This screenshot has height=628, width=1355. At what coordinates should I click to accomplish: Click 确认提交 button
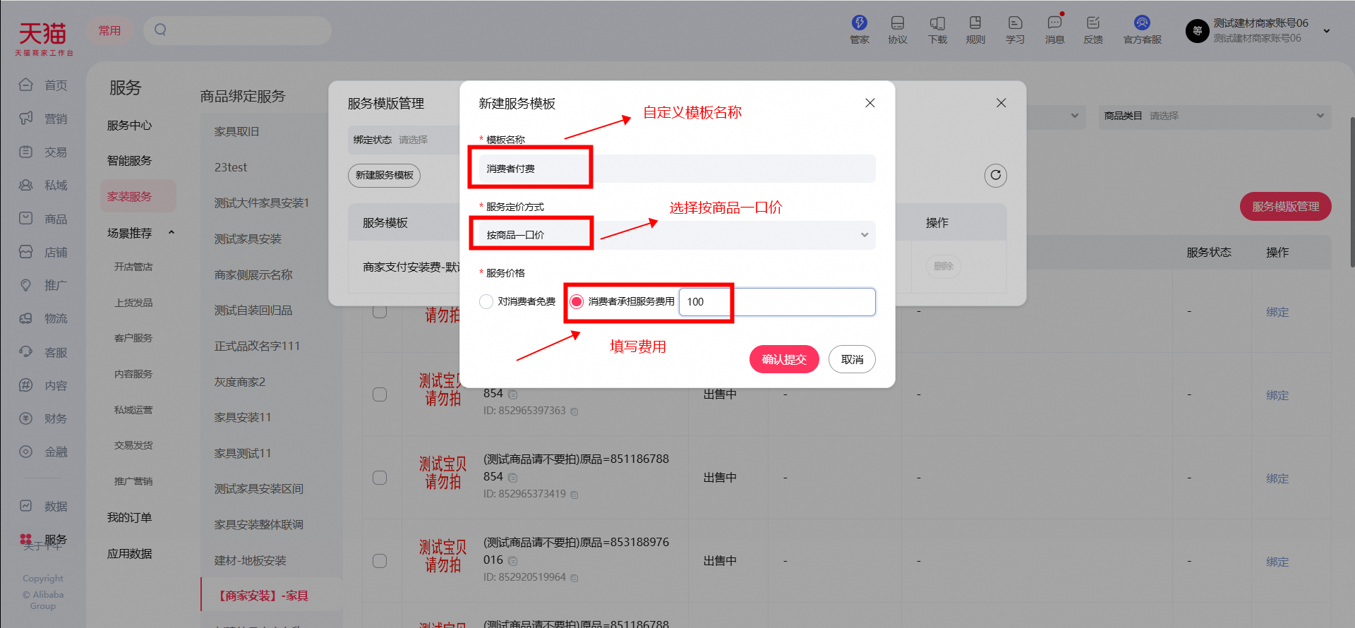pyautogui.click(x=784, y=359)
